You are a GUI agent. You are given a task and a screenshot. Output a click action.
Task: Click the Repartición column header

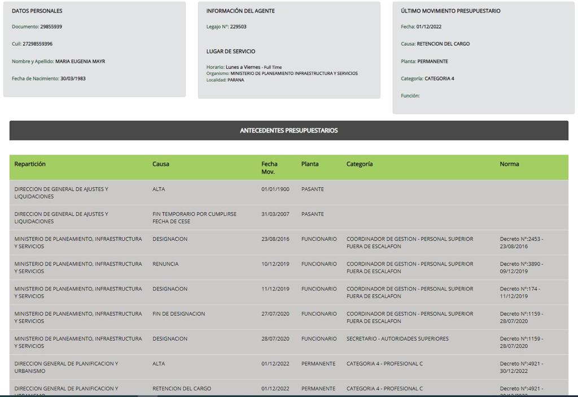click(x=30, y=164)
